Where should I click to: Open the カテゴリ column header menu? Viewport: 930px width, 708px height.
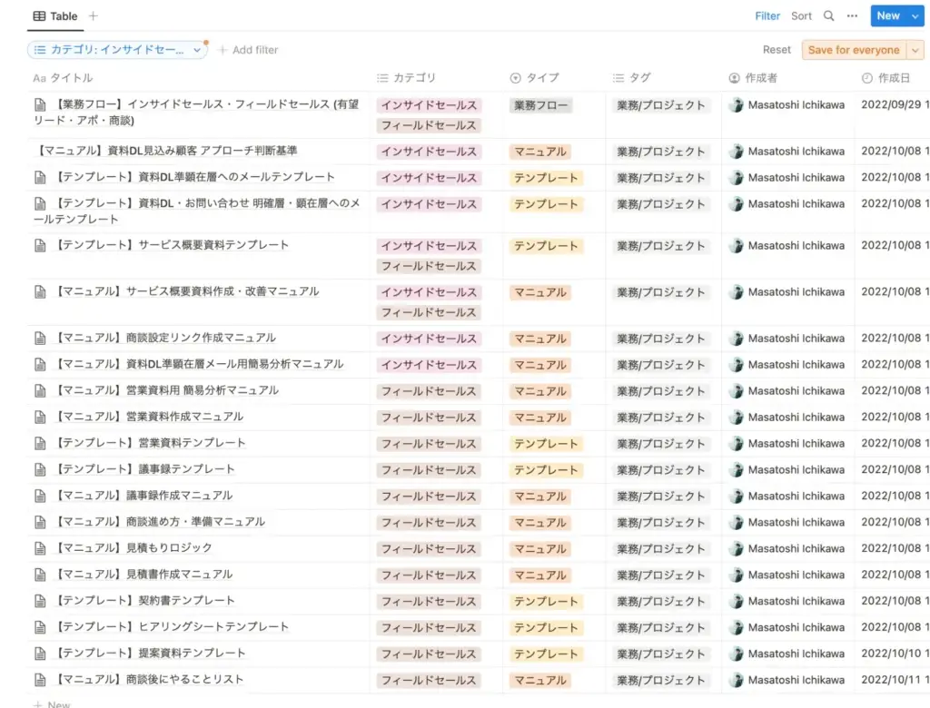pos(408,78)
